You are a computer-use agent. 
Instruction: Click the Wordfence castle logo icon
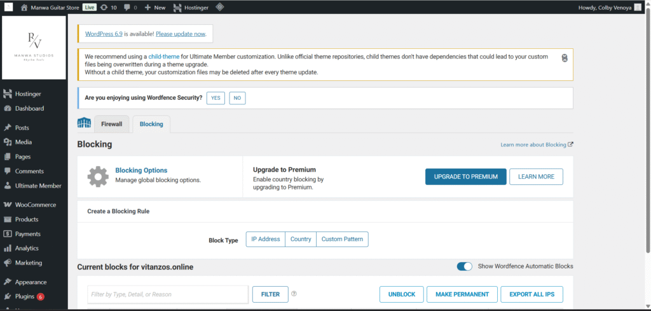coord(84,123)
